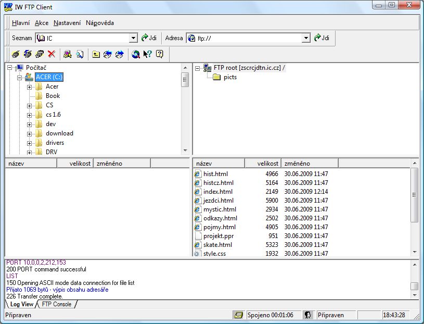Click the Connect toolbar icon
Image resolution: width=424 pixels, height=324 pixels.
[16, 54]
